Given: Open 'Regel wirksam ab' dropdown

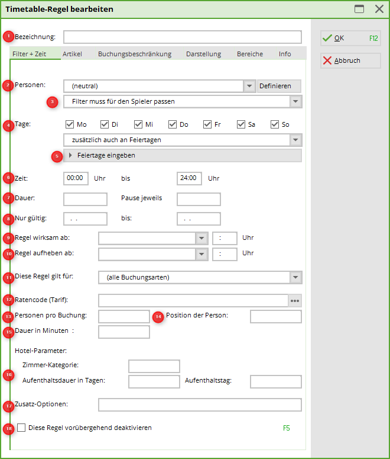Looking at the screenshot, I should point(202,238).
